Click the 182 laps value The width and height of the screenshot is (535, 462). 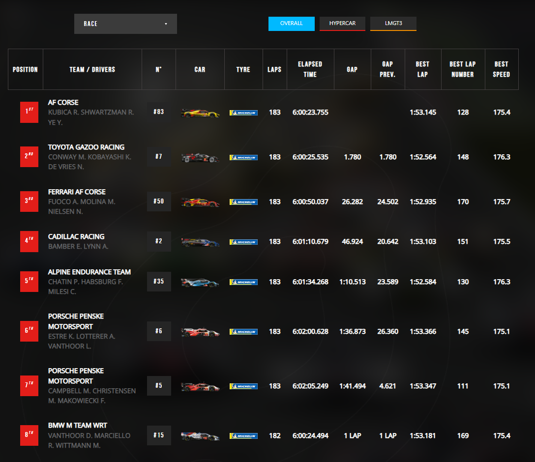point(275,435)
